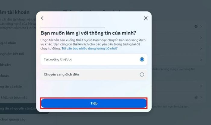The height and width of the screenshot is (125, 211).
Task: Open the Tôi cần bao nhiêu dung lượng bộ nhớ link
Action: [x=90, y=49]
